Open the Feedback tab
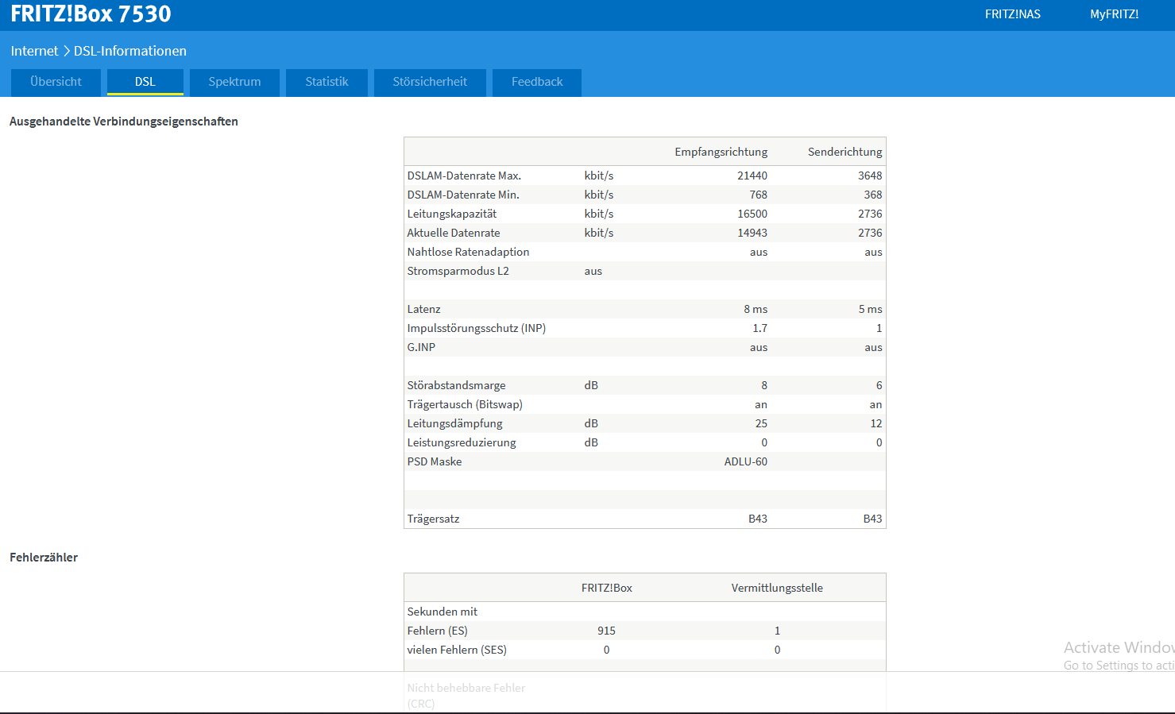The height and width of the screenshot is (714, 1175). (x=536, y=82)
